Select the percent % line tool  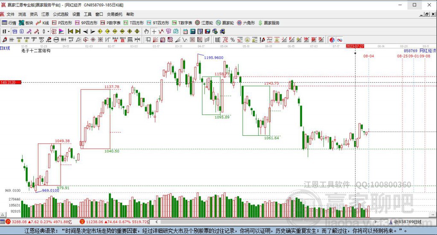pos(233,40)
